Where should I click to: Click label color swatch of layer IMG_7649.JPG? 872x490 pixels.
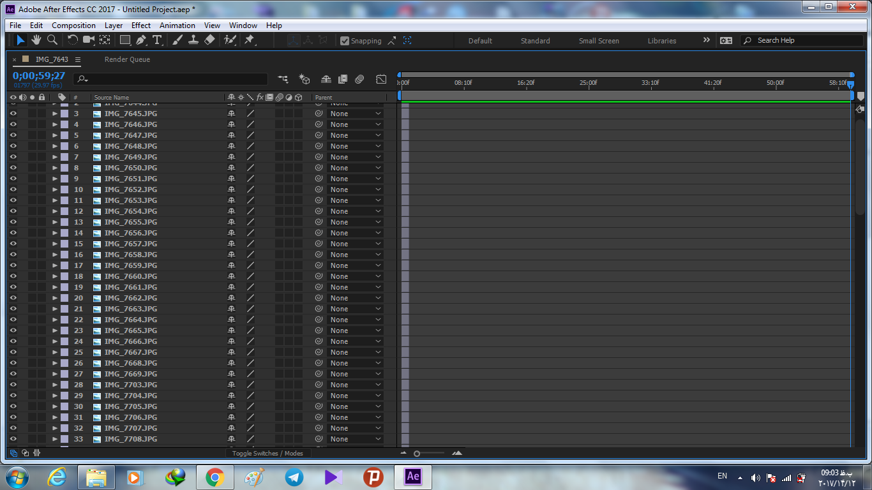[x=64, y=157]
